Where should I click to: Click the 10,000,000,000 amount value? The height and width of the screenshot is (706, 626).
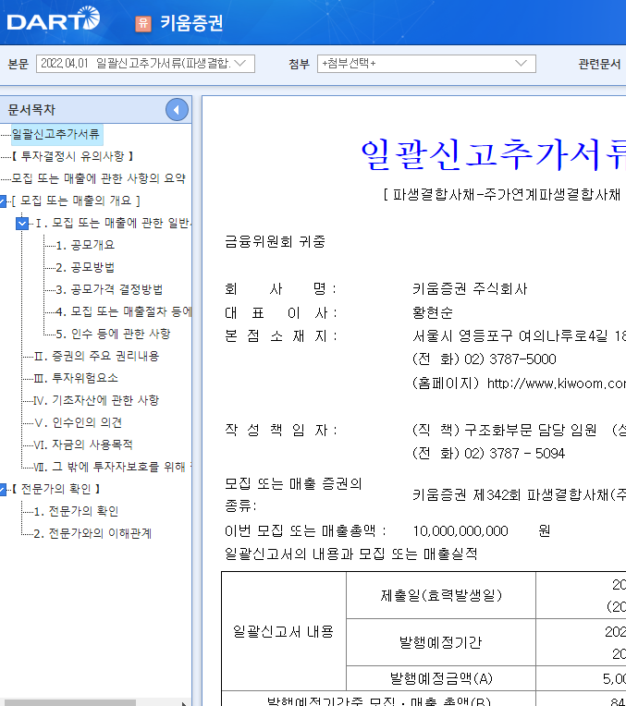[x=460, y=531]
